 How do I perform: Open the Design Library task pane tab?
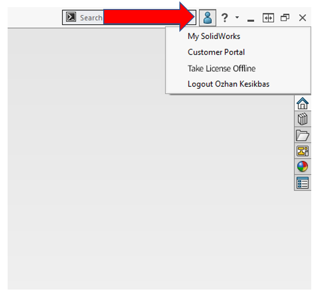point(302,119)
